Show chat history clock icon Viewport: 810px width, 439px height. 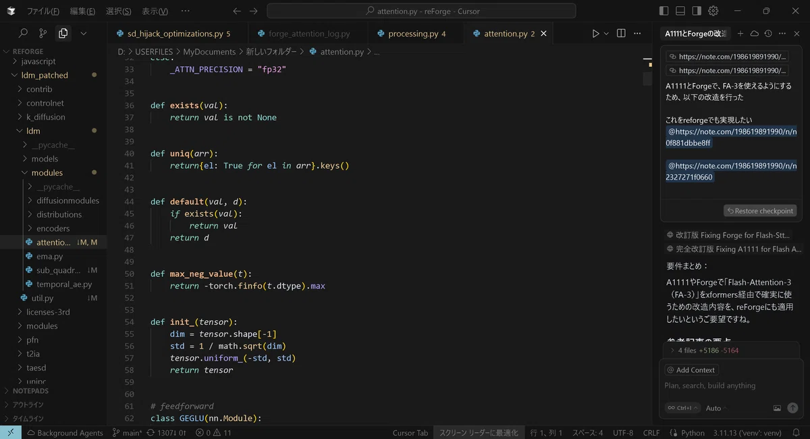768,33
